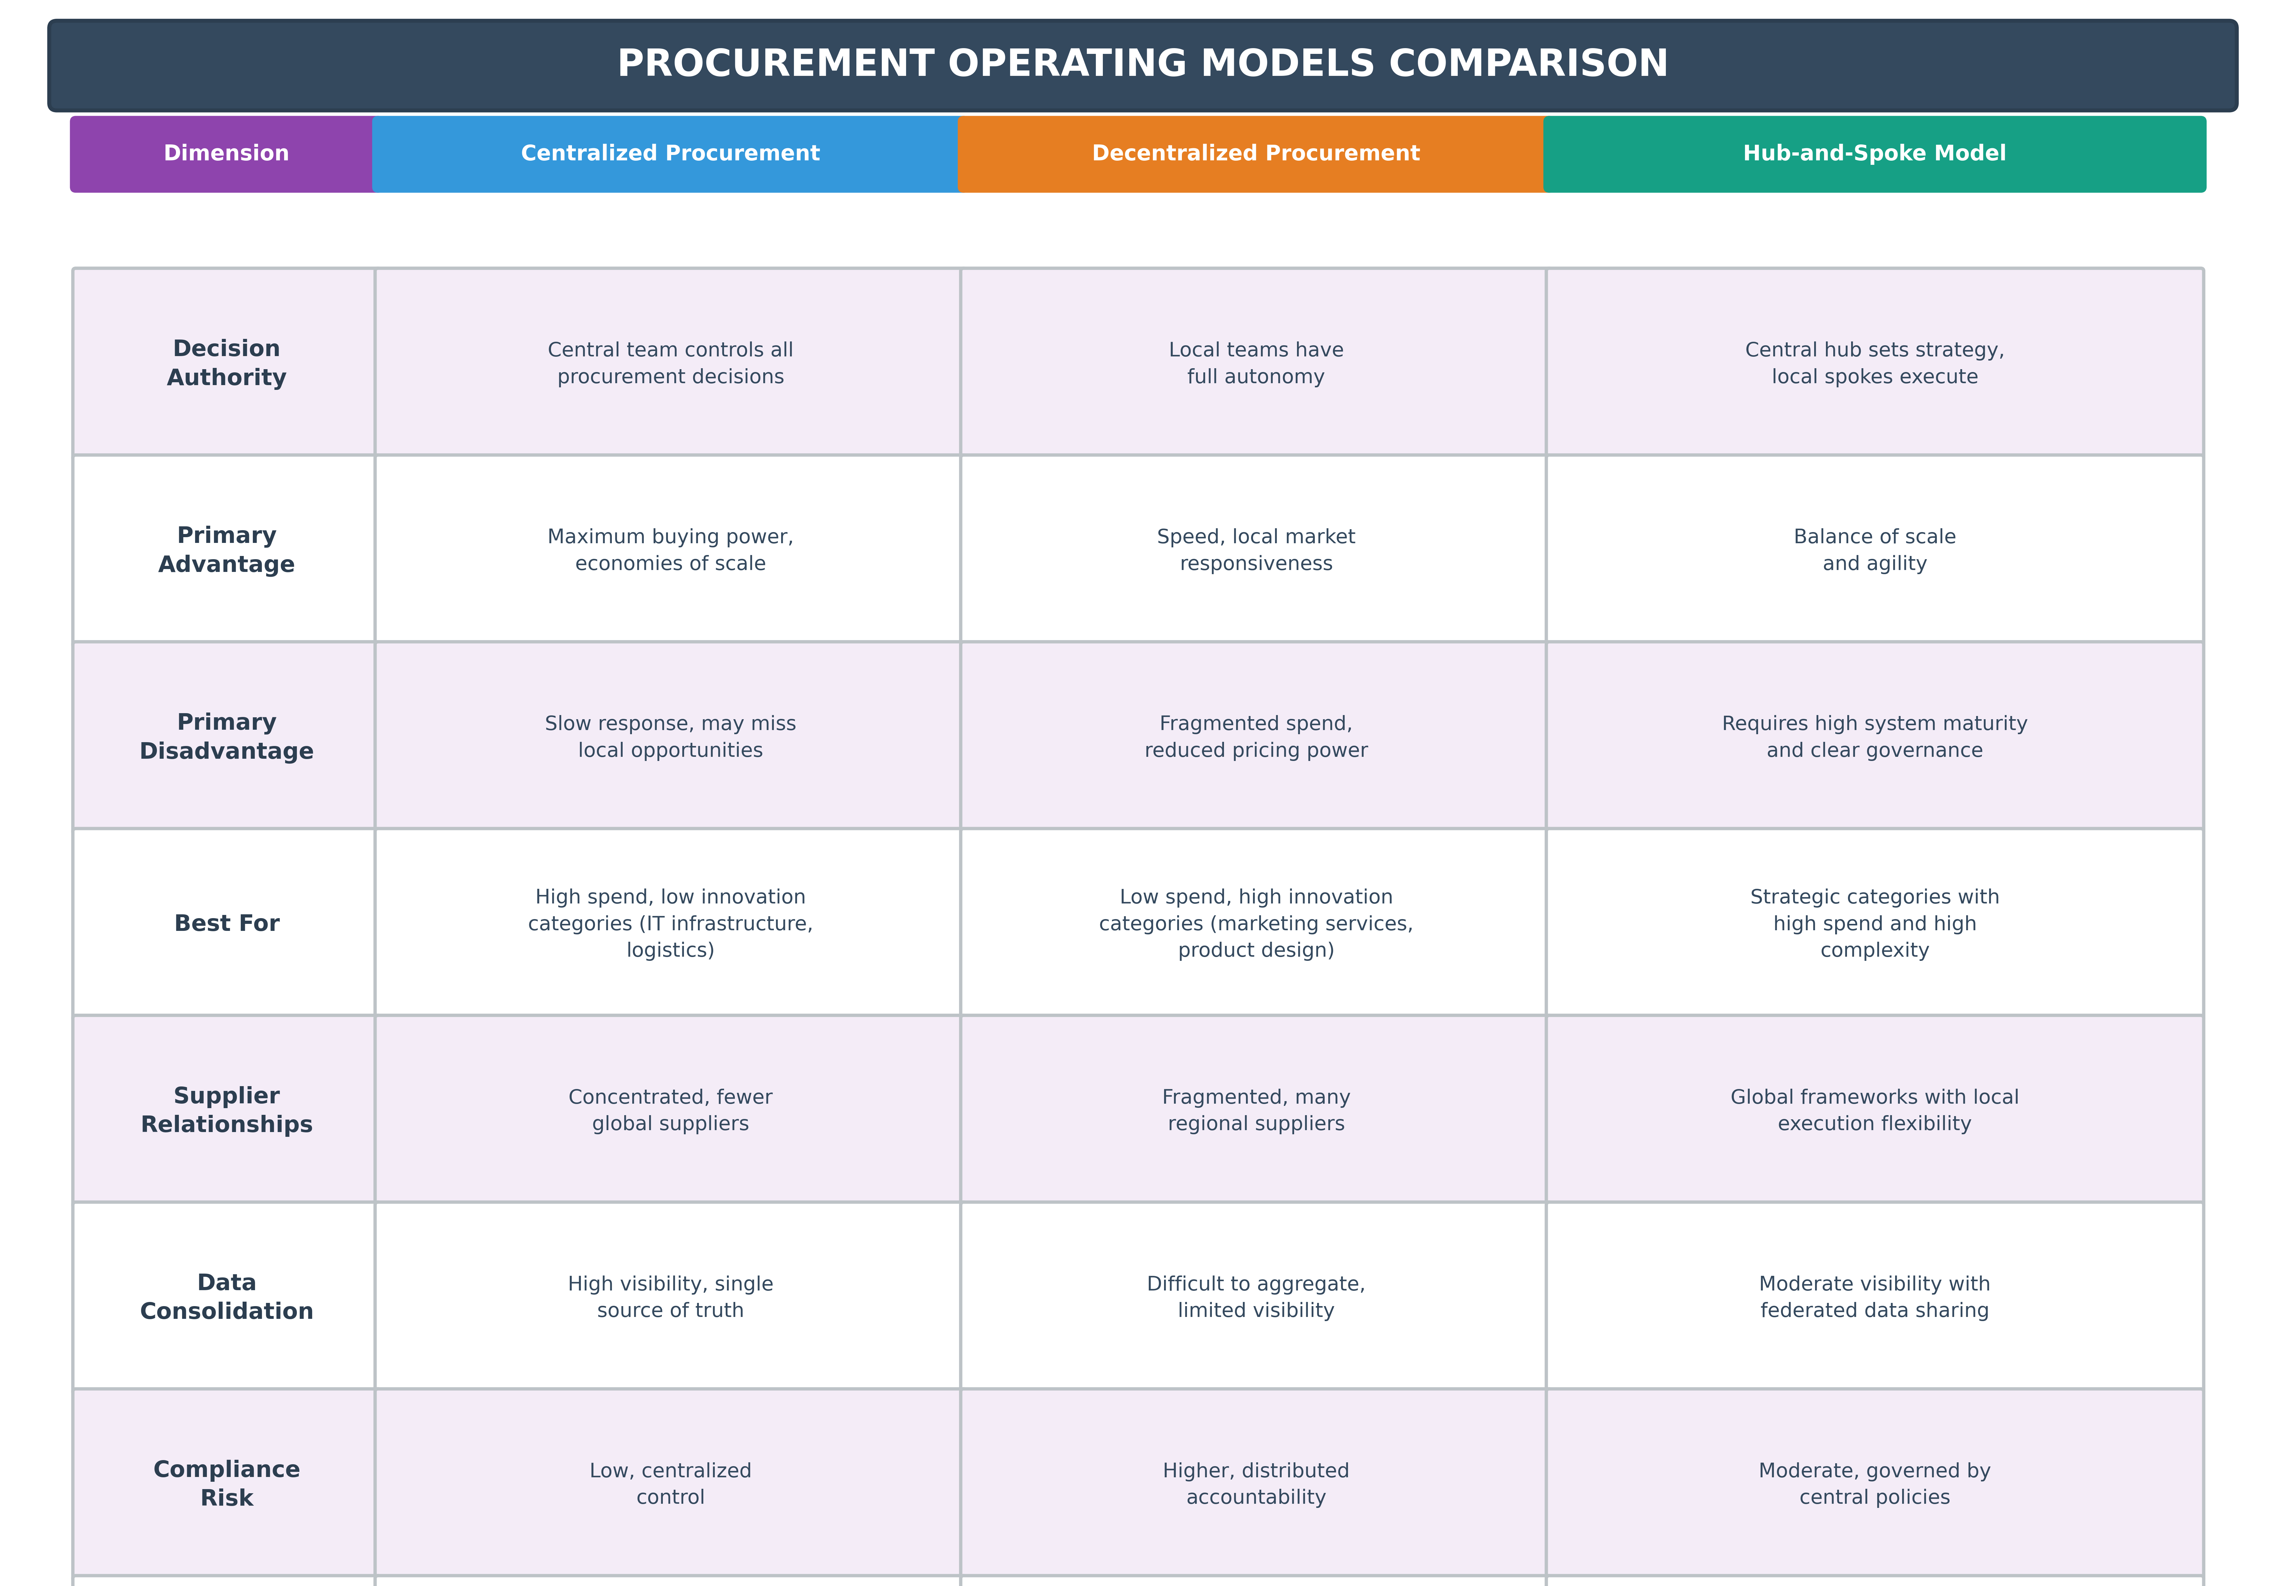2286x1586 pixels.
Task: Select the Centralized Procurement column header
Action: [x=670, y=153]
